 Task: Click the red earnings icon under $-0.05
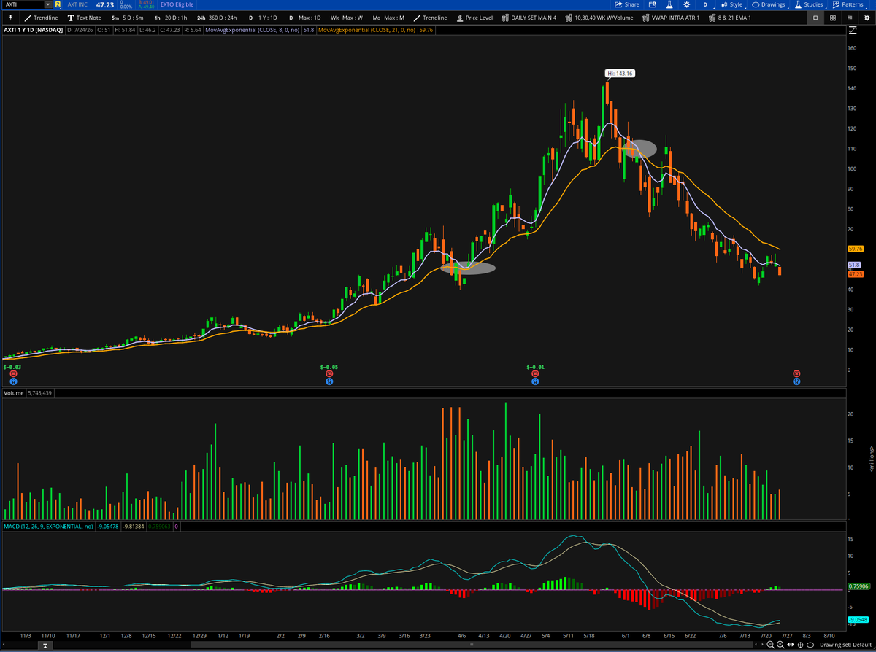[329, 373]
